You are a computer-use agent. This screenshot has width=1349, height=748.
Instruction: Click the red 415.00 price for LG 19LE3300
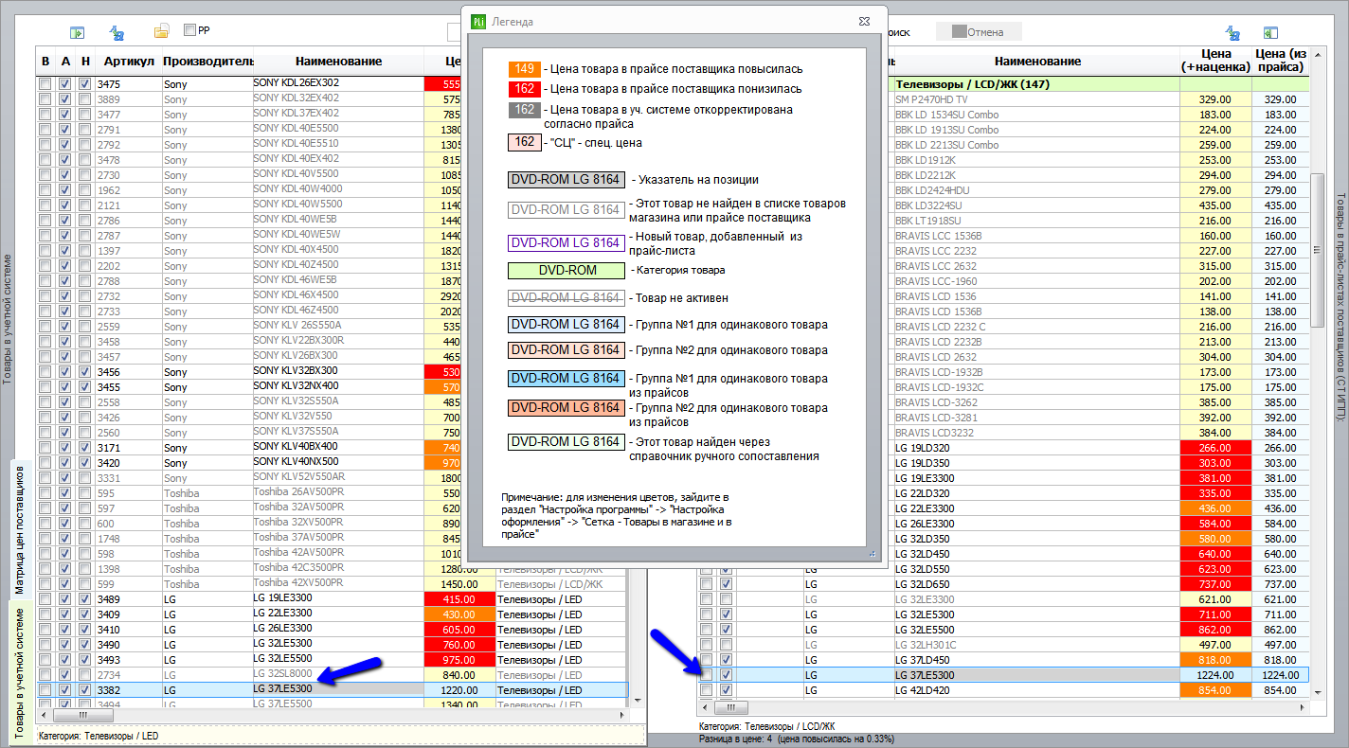tap(459, 599)
